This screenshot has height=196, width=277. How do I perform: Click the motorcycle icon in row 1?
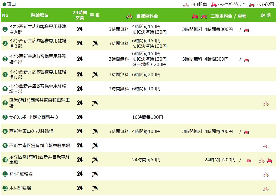[x=246, y=30]
